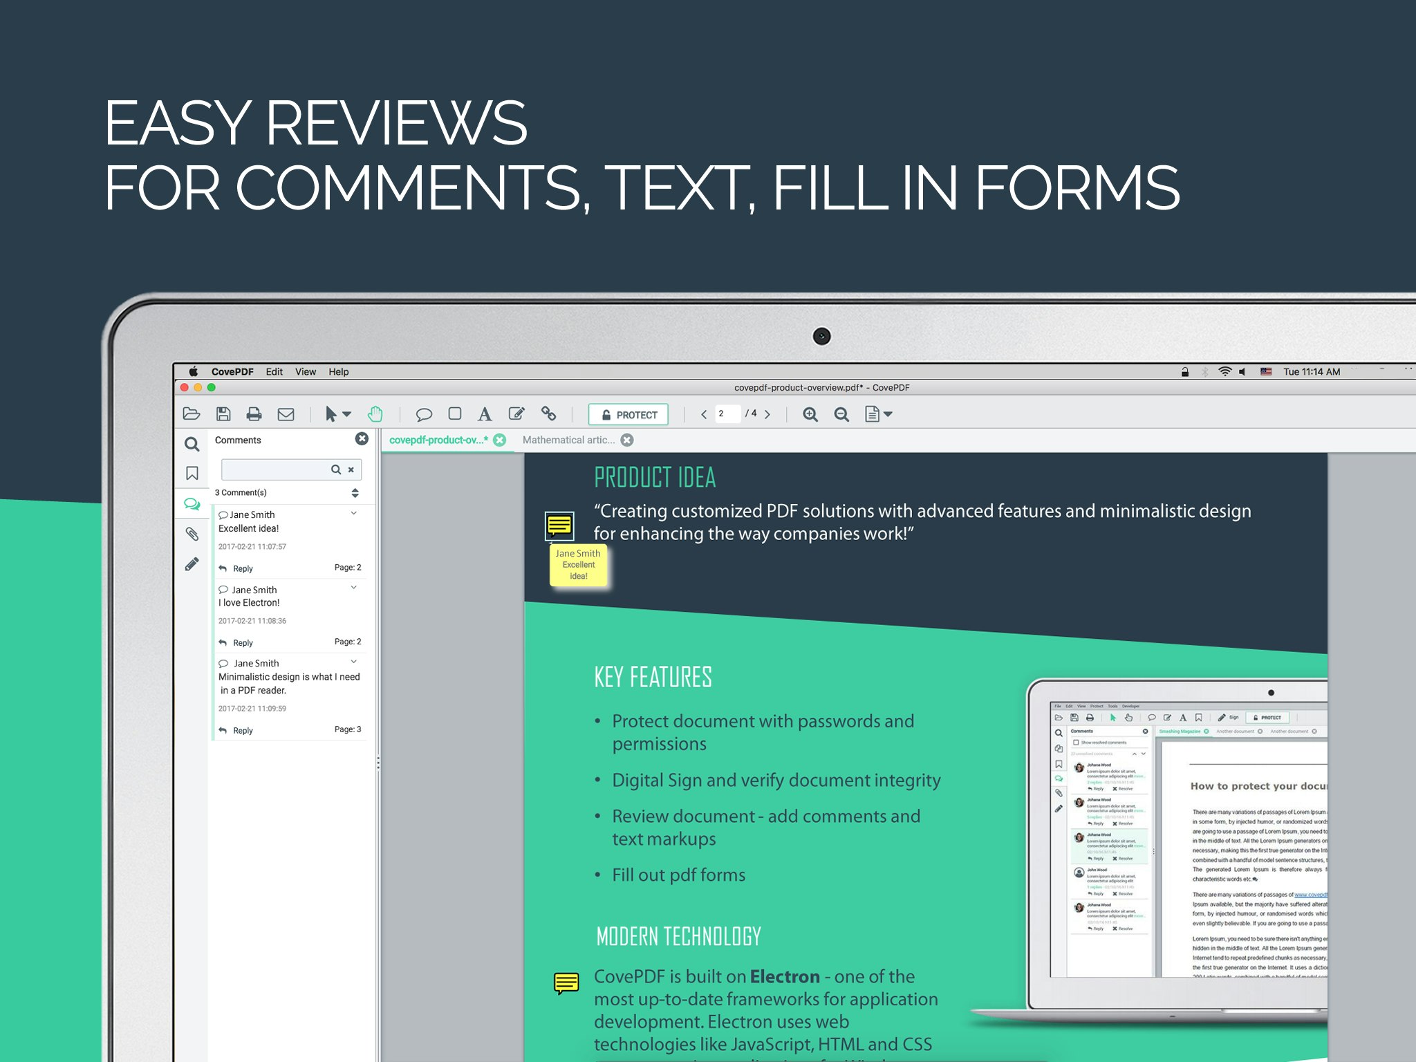Select the text annotation tool

point(485,413)
